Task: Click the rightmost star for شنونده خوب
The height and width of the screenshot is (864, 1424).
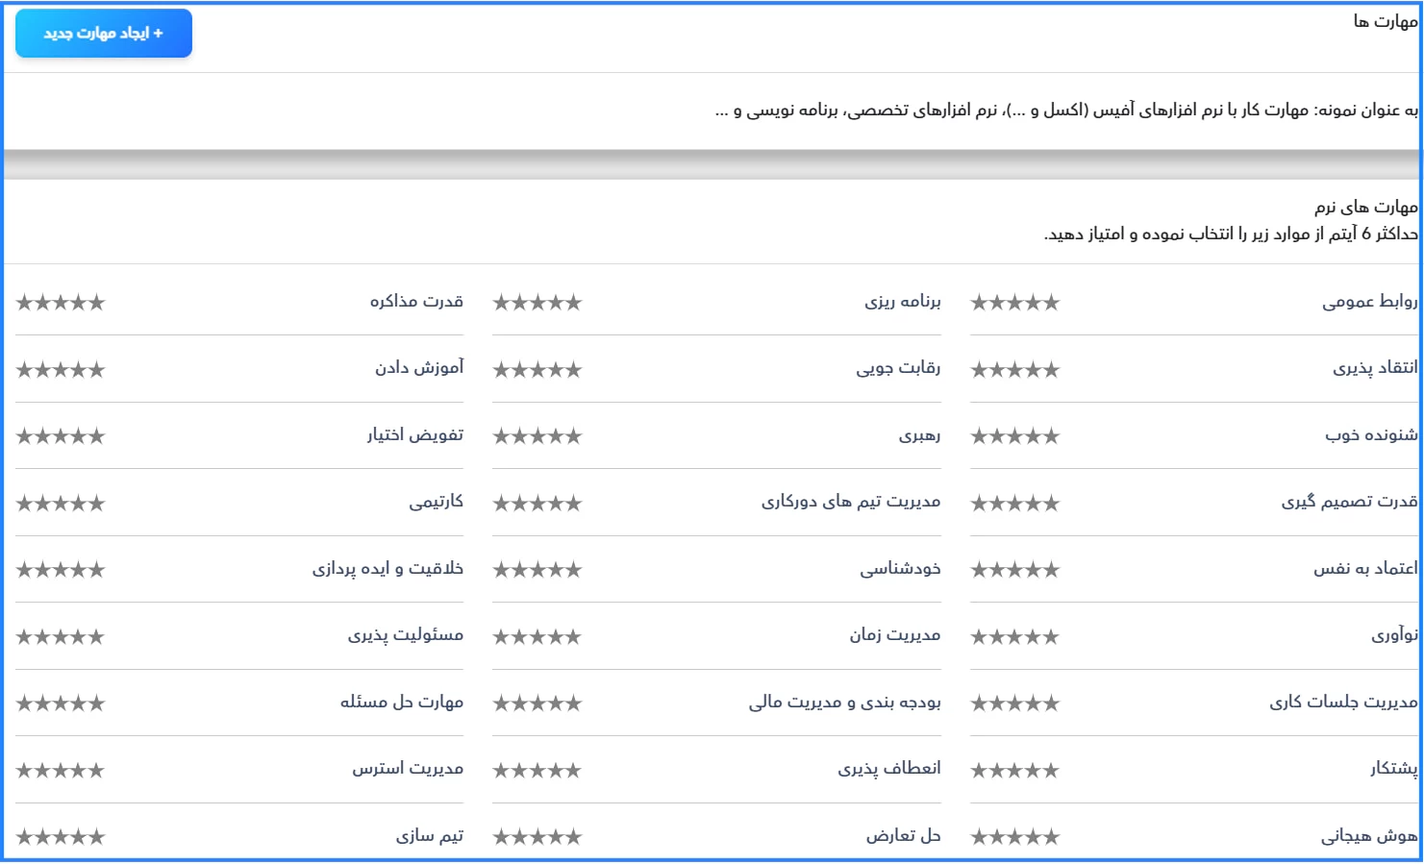Action: tap(1051, 436)
